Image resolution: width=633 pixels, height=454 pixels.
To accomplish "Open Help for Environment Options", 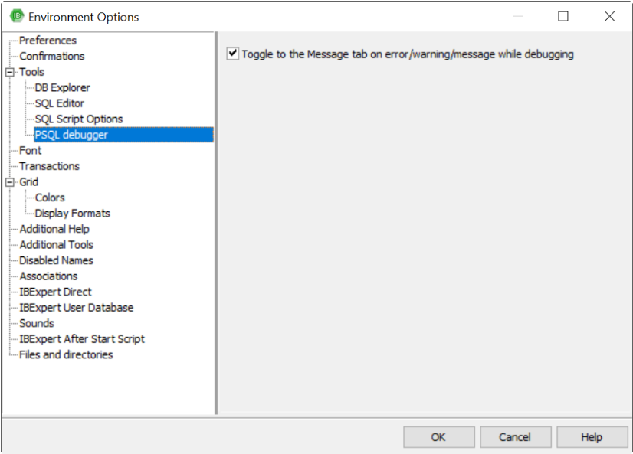I will pyautogui.click(x=591, y=437).
